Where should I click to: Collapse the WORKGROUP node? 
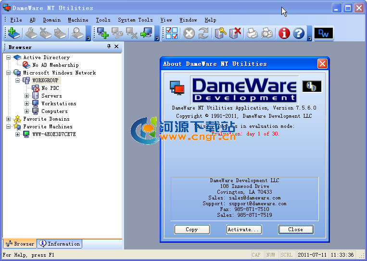coord(17,80)
